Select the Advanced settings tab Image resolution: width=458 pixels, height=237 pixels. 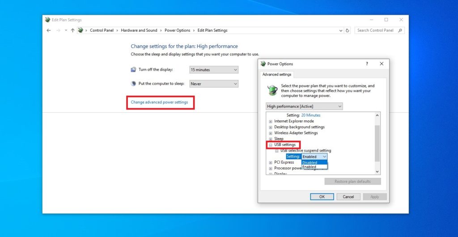click(277, 74)
